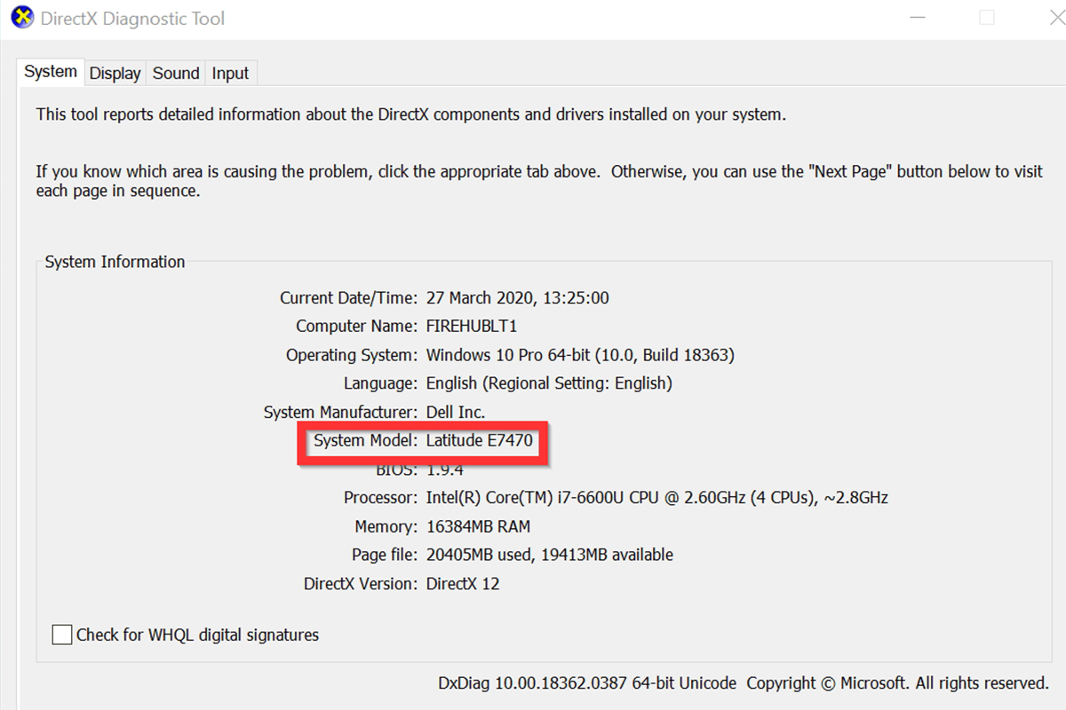Click the Memory field label
This screenshot has width=1066, height=710.
[x=386, y=526]
